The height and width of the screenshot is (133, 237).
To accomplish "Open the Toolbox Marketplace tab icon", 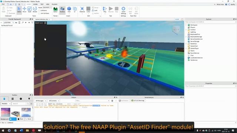I will pyautogui.click(x=4, y=99).
